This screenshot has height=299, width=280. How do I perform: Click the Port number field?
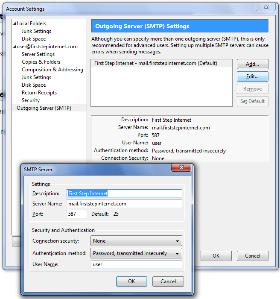77,214
